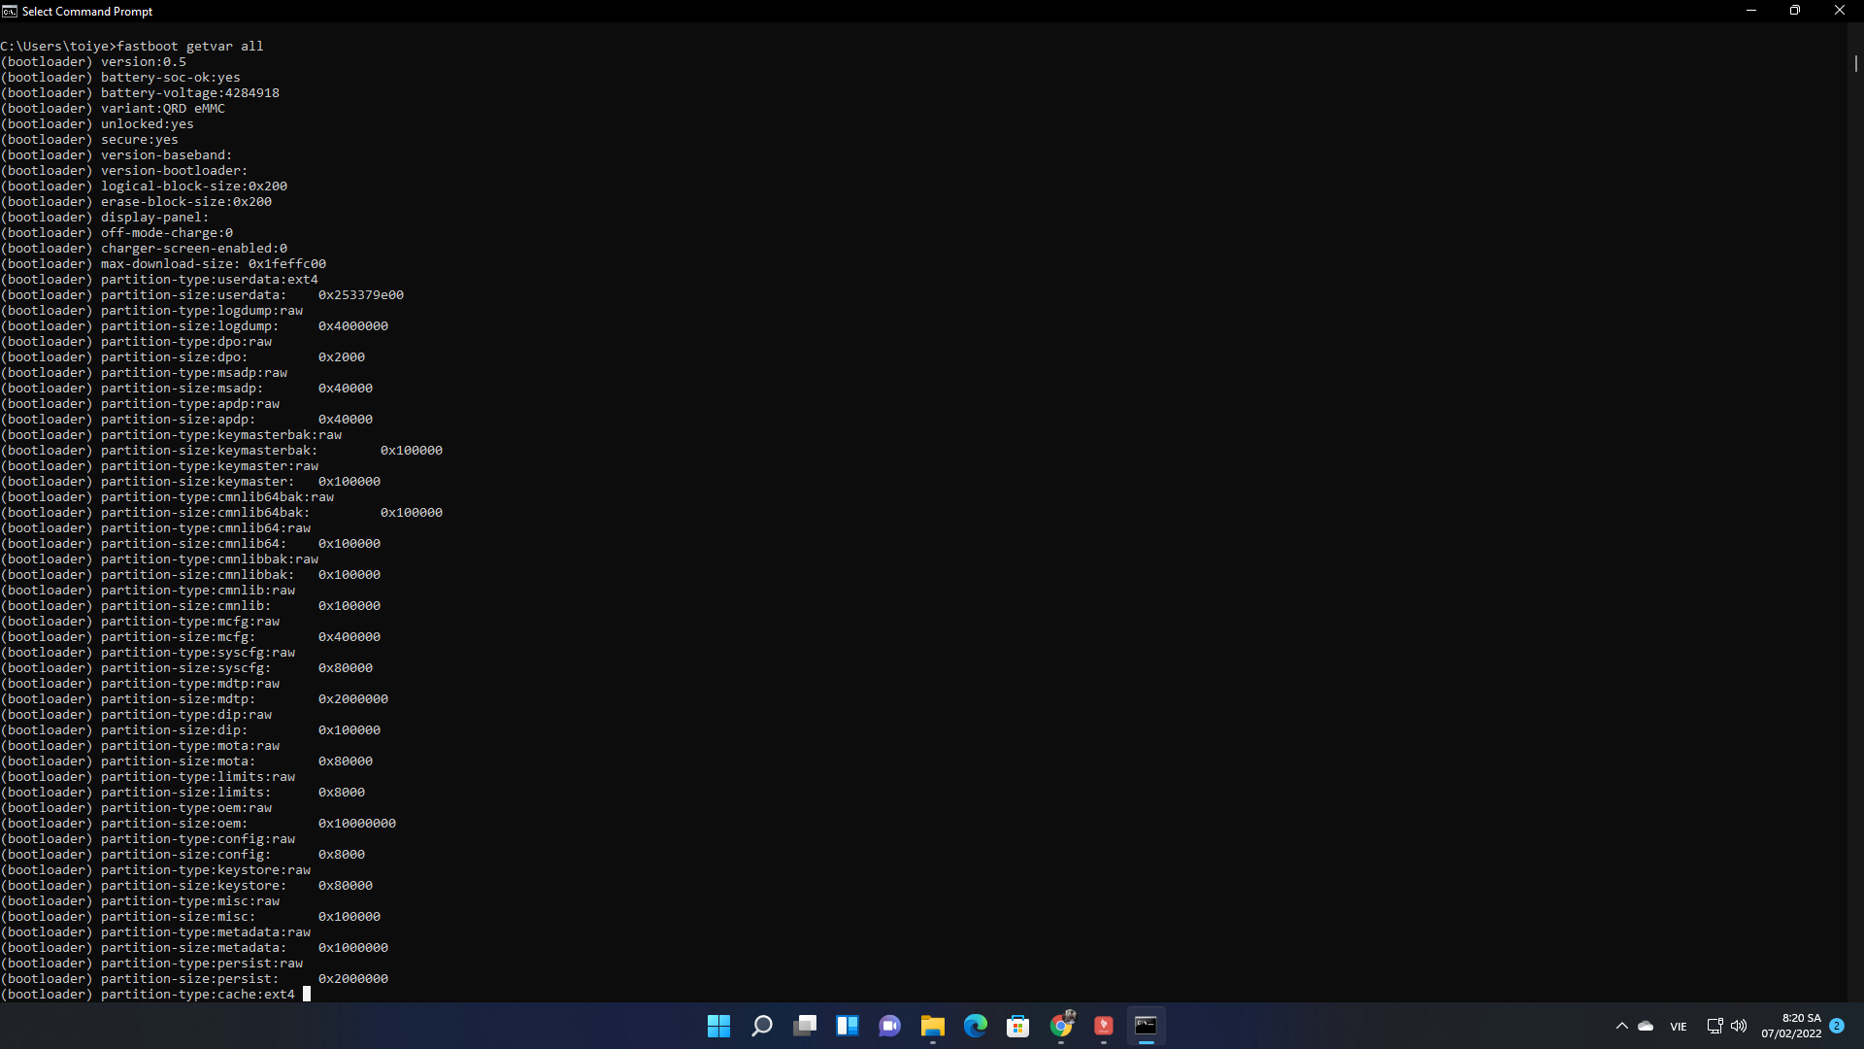The height and width of the screenshot is (1049, 1864).
Task: Open the red PDF app icon
Action: click(x=1104, y=1026)
